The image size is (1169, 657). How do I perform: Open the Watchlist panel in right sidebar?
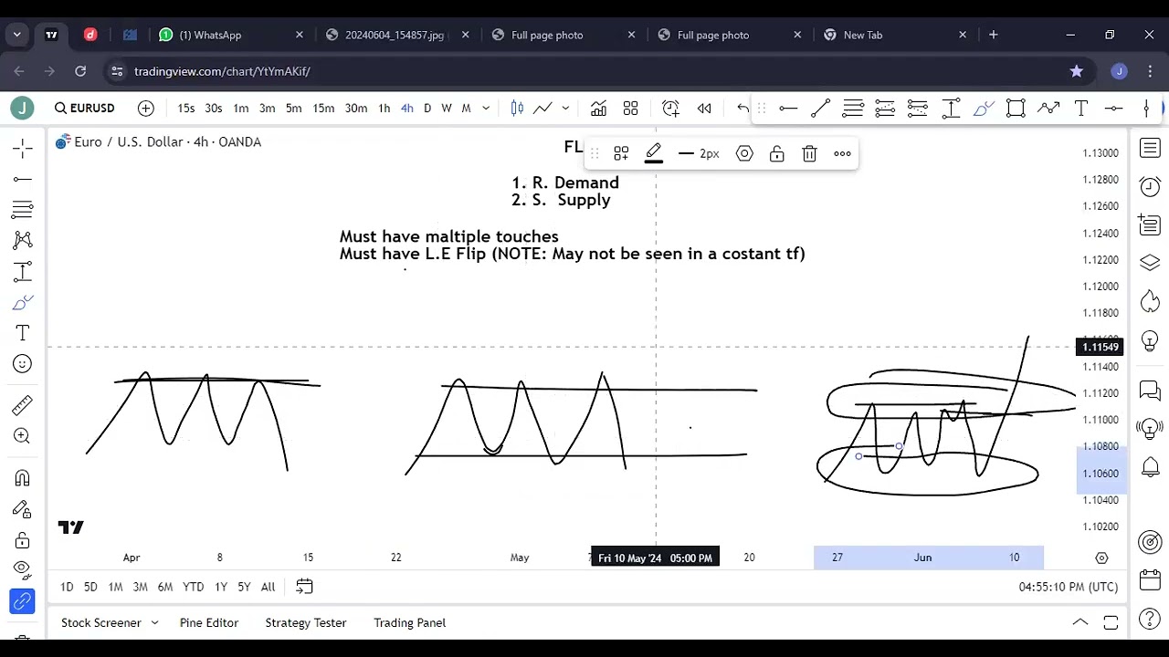(x=1150, y=148)
